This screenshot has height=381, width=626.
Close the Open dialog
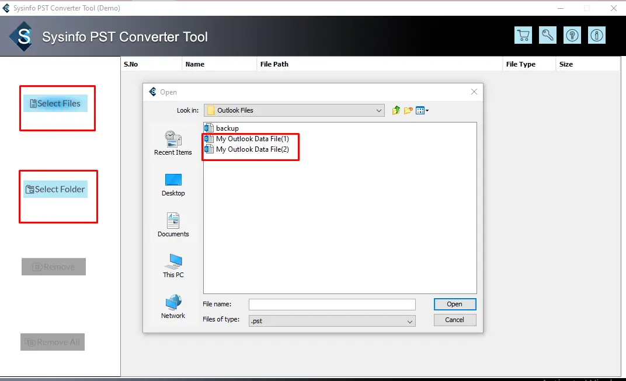point(474,92)
